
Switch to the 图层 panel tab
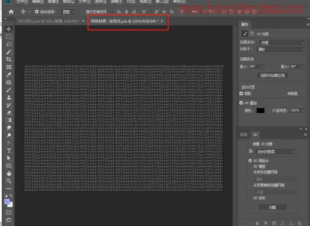point(244,135)
